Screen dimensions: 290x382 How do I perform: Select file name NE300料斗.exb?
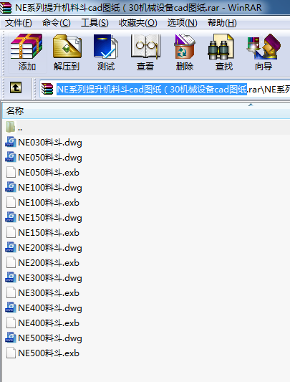tap(49, 293)
